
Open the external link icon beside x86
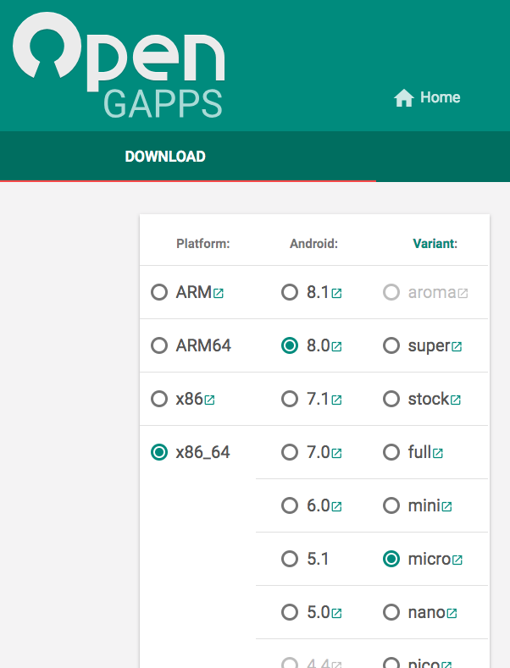pyautogui.click(x=209, y=400)
